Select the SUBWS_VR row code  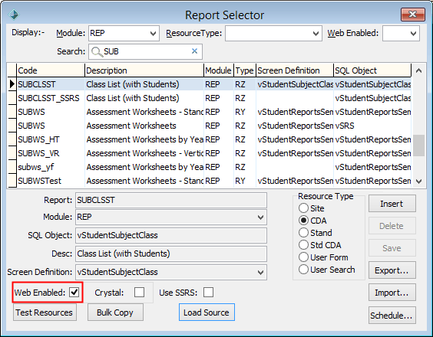pos(38,153)
